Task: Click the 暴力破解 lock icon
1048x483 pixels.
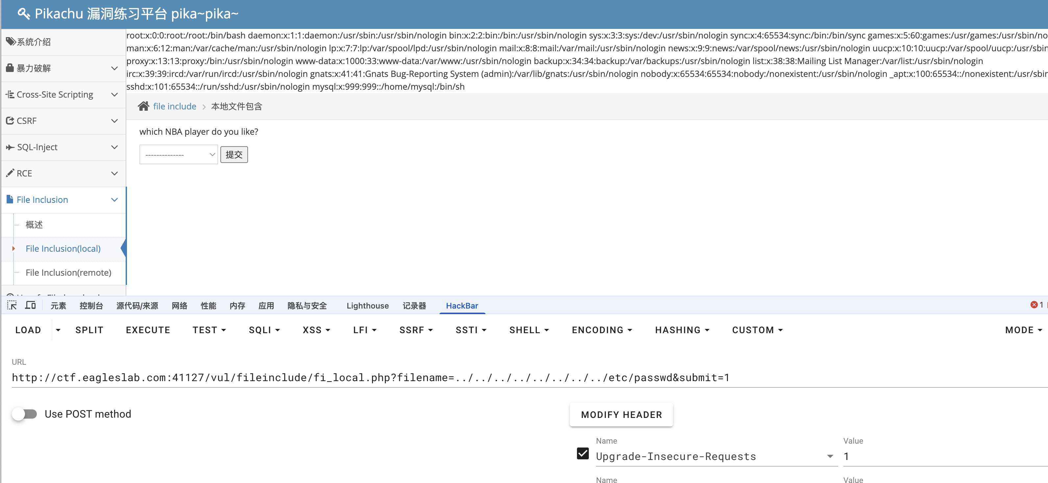Action: click(x=10, y=68)
